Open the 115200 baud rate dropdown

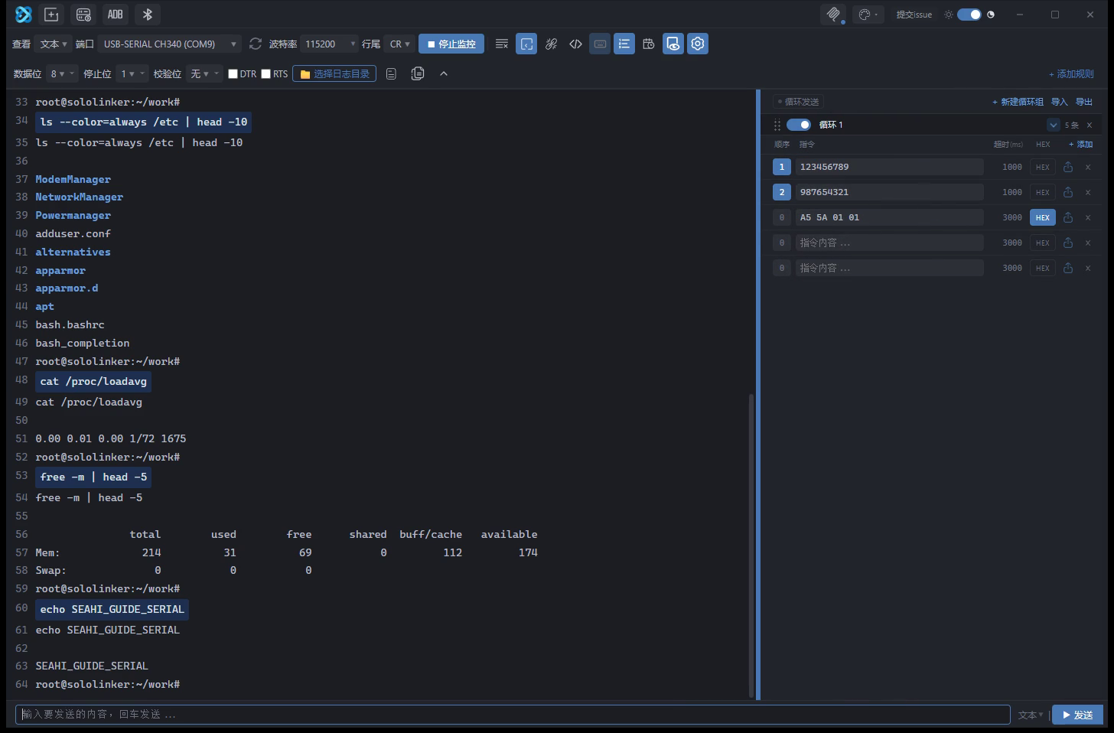pos(329,44)
